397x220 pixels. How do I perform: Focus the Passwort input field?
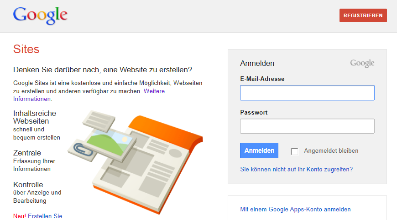tap(307, 126)
